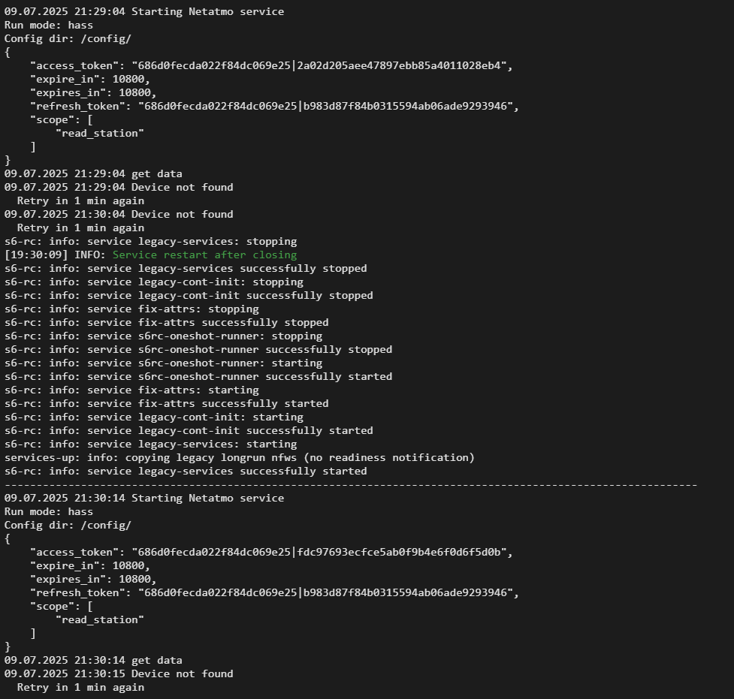
Task: Click the "fix-attrs: stopping" log line
Action: 131,309
